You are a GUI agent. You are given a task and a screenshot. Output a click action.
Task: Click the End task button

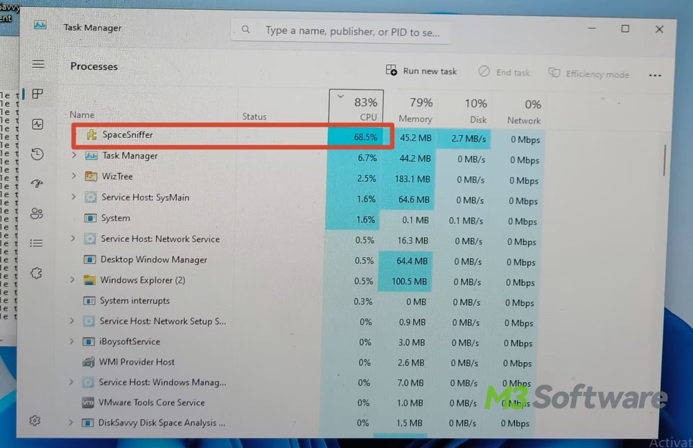pos(504,71)
